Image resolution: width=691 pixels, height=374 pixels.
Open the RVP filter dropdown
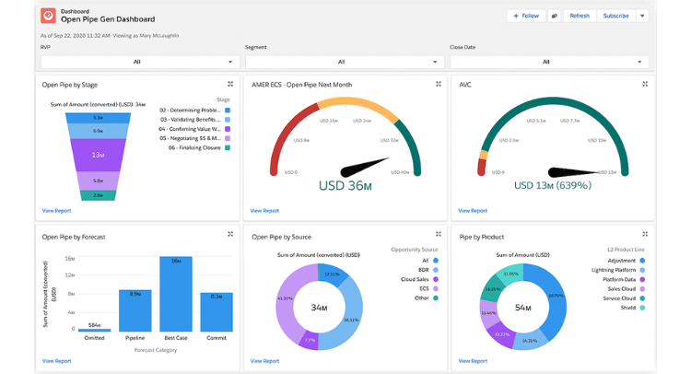(x=140, y=62)
